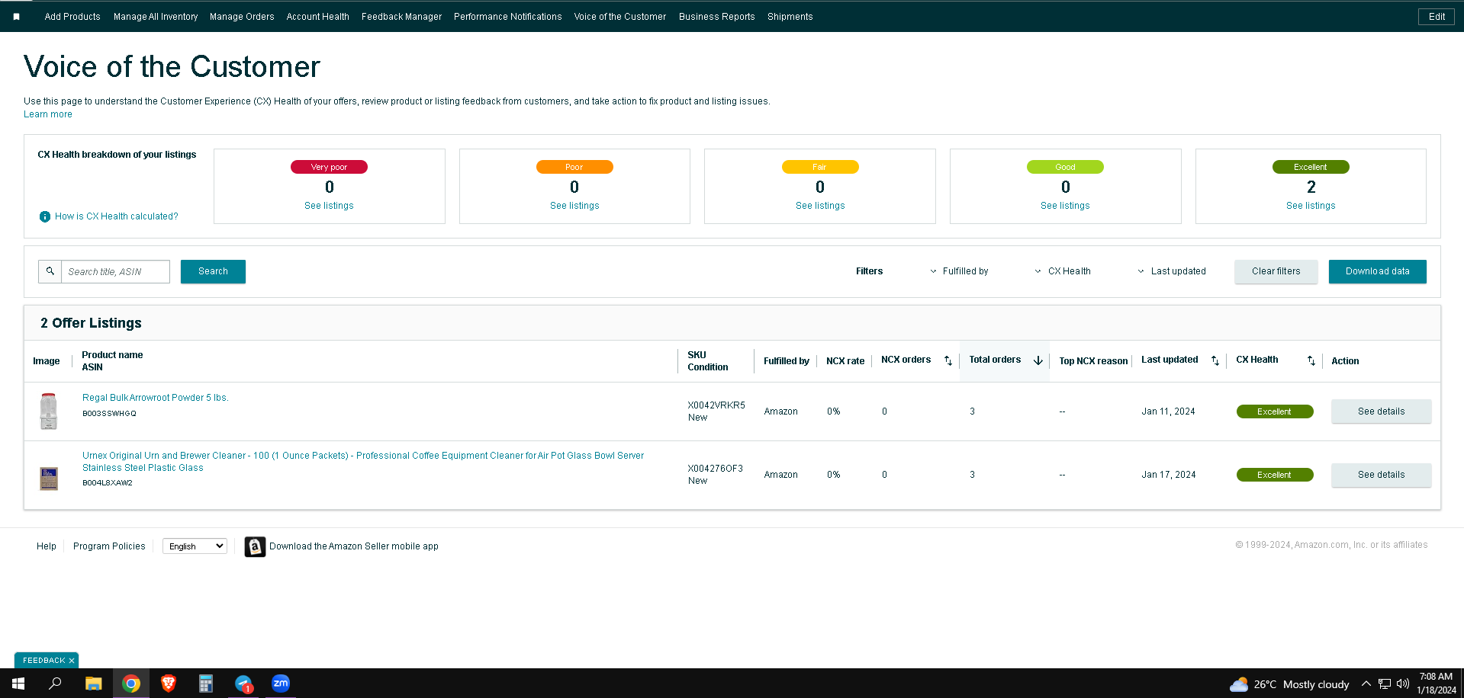Go to Manage All Inventory
The image size is (1464, 698).
click(x=156, y=17)
